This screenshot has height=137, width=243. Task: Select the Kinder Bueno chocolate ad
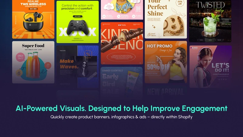coord(122,43)
